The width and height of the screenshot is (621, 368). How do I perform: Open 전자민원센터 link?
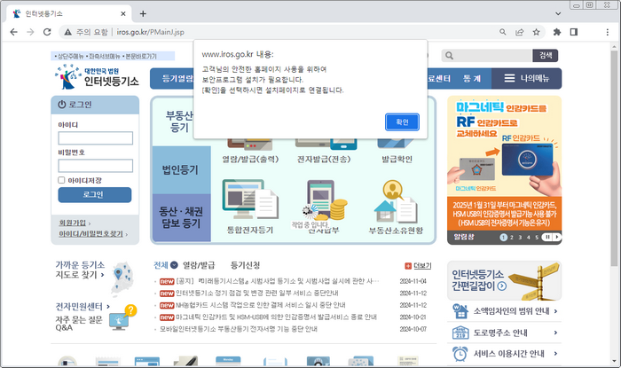(x=83, y=306)
